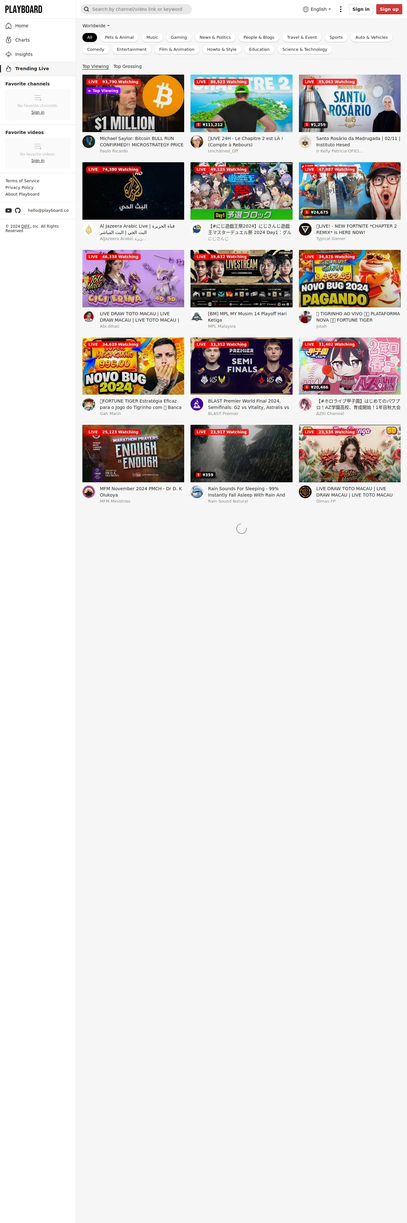
Task: Open Unchained_Off channel avatar
Action: click(197, 142)
